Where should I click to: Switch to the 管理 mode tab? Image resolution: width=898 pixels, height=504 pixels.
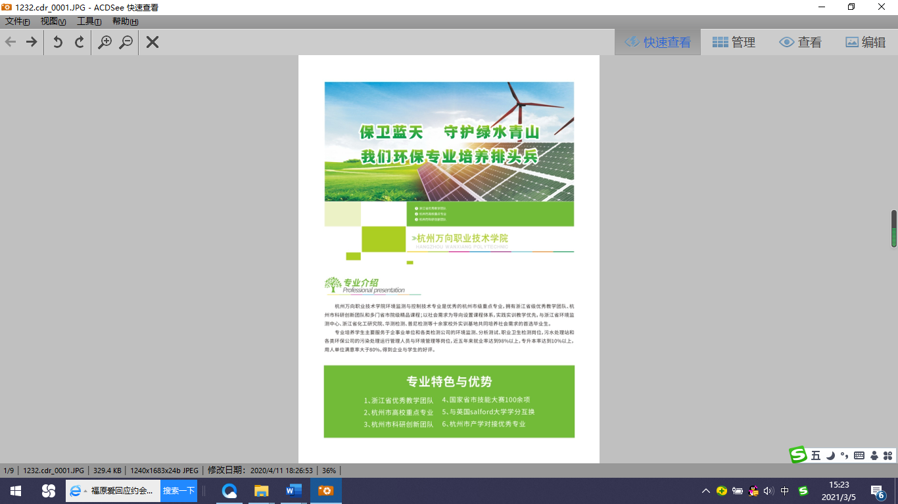click(734, 42)
